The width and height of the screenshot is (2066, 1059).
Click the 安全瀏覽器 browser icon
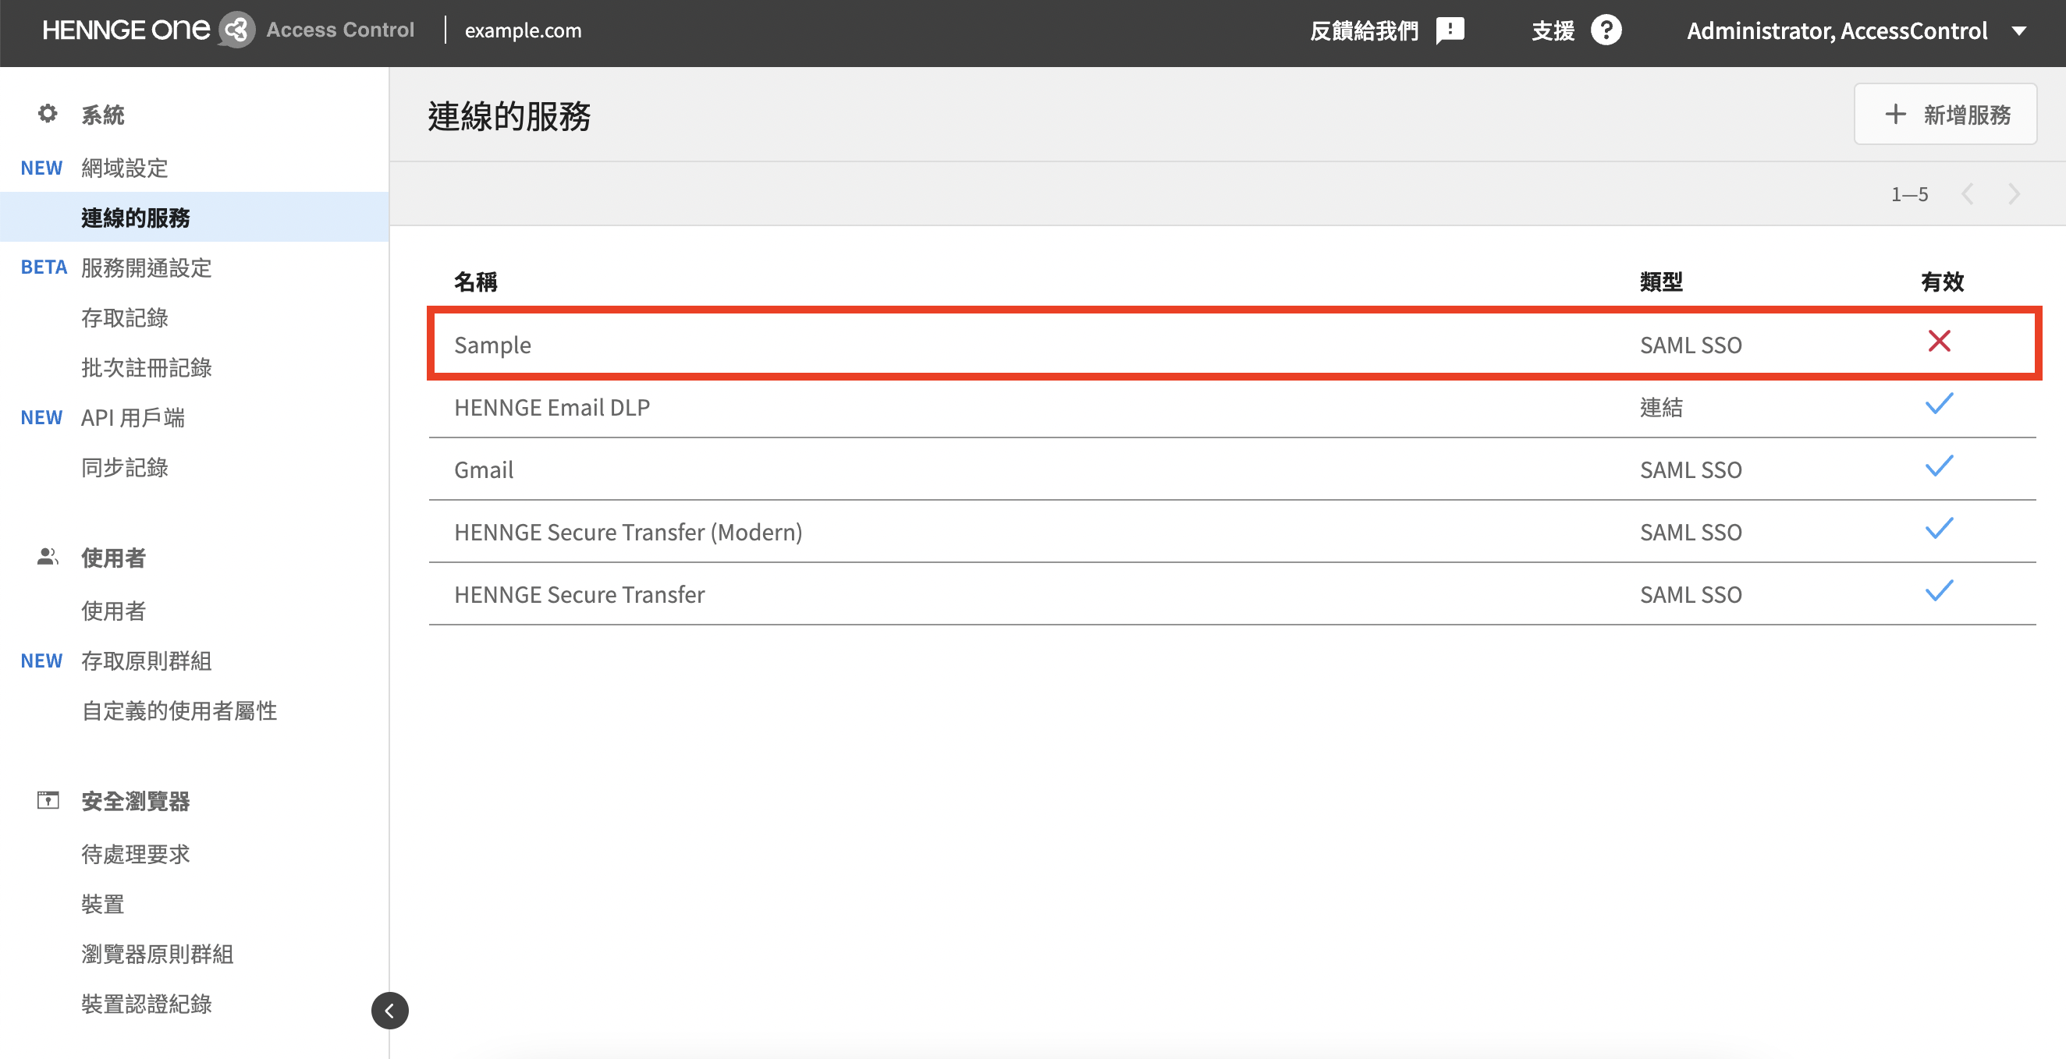(48, 800)
